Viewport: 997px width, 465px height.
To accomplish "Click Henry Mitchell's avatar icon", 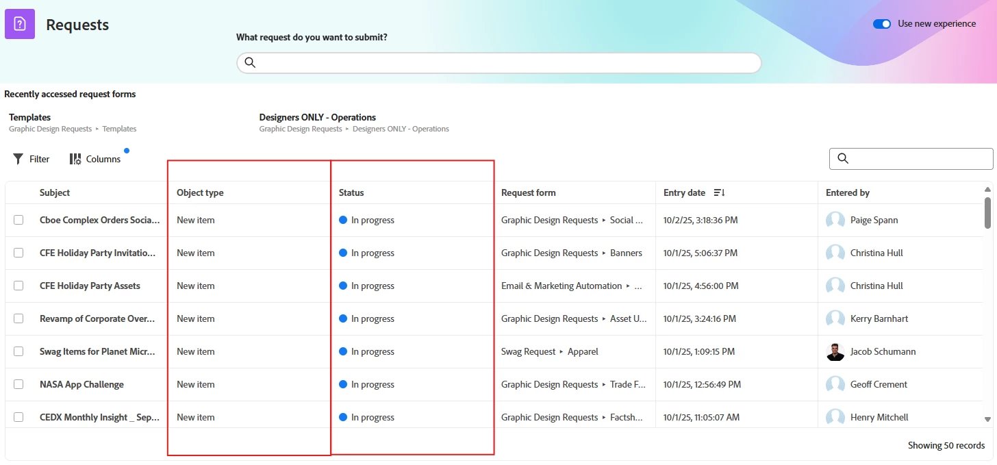I will pyautogui.click(x=835, y=417).
